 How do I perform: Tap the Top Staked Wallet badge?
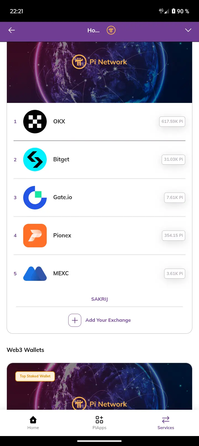[x=35, y=376]
